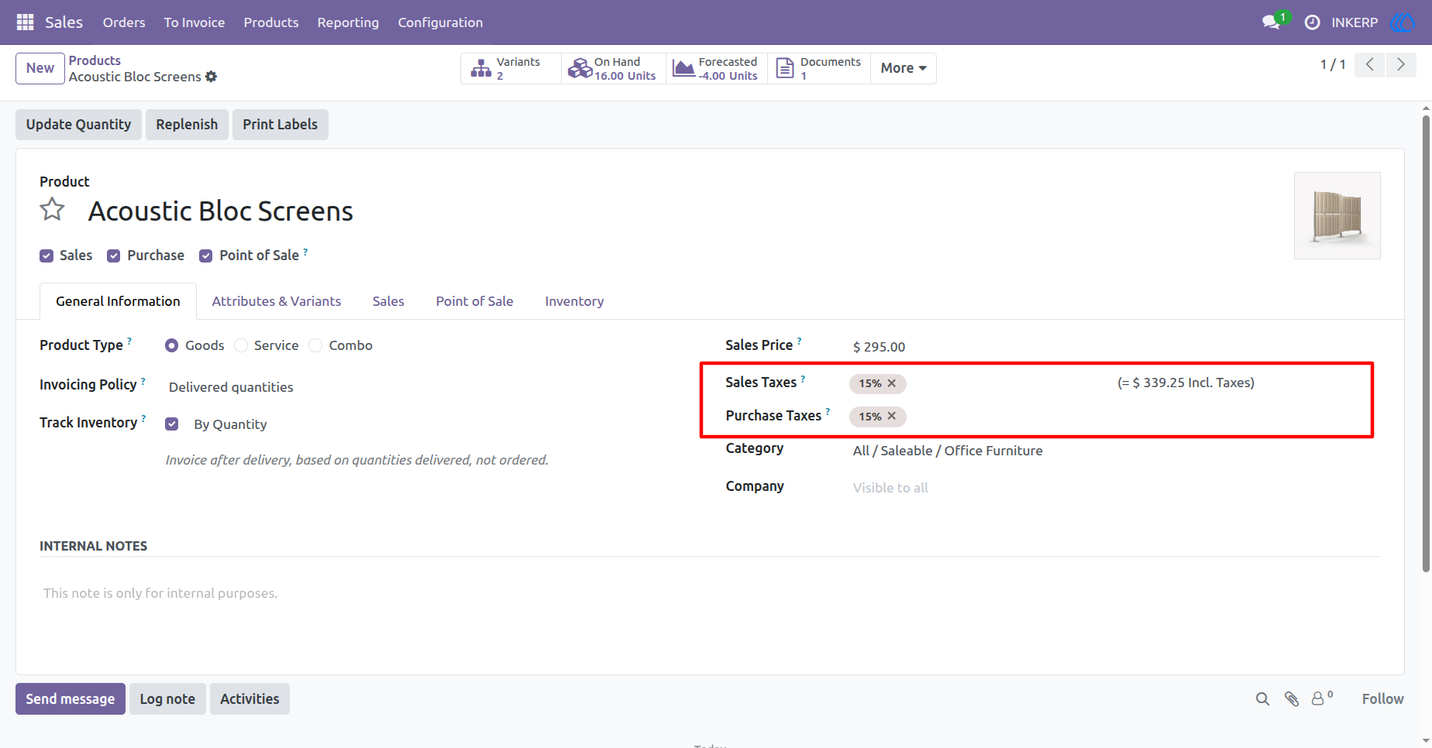Search messages with magnifier icon
Viewport: 1432px width, 748px height.
click(1262, 699)
